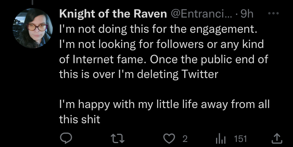Click the thread connector line above avatar
Viewport: 293px width, 147px height.
32,2
